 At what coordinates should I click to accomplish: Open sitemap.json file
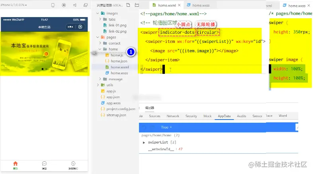[116, 115]
